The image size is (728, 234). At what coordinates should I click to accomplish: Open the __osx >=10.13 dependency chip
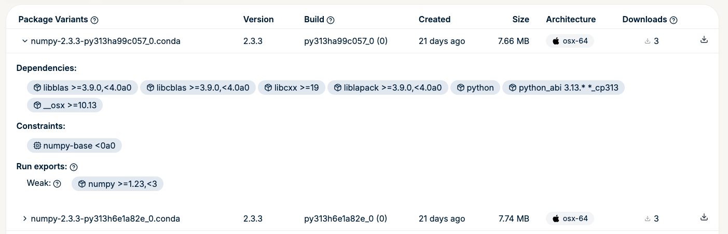click(x=65, y=105)
